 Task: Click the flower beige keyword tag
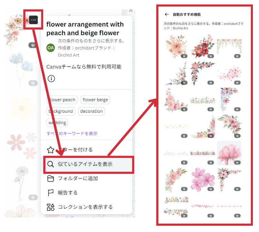point(95,100)
